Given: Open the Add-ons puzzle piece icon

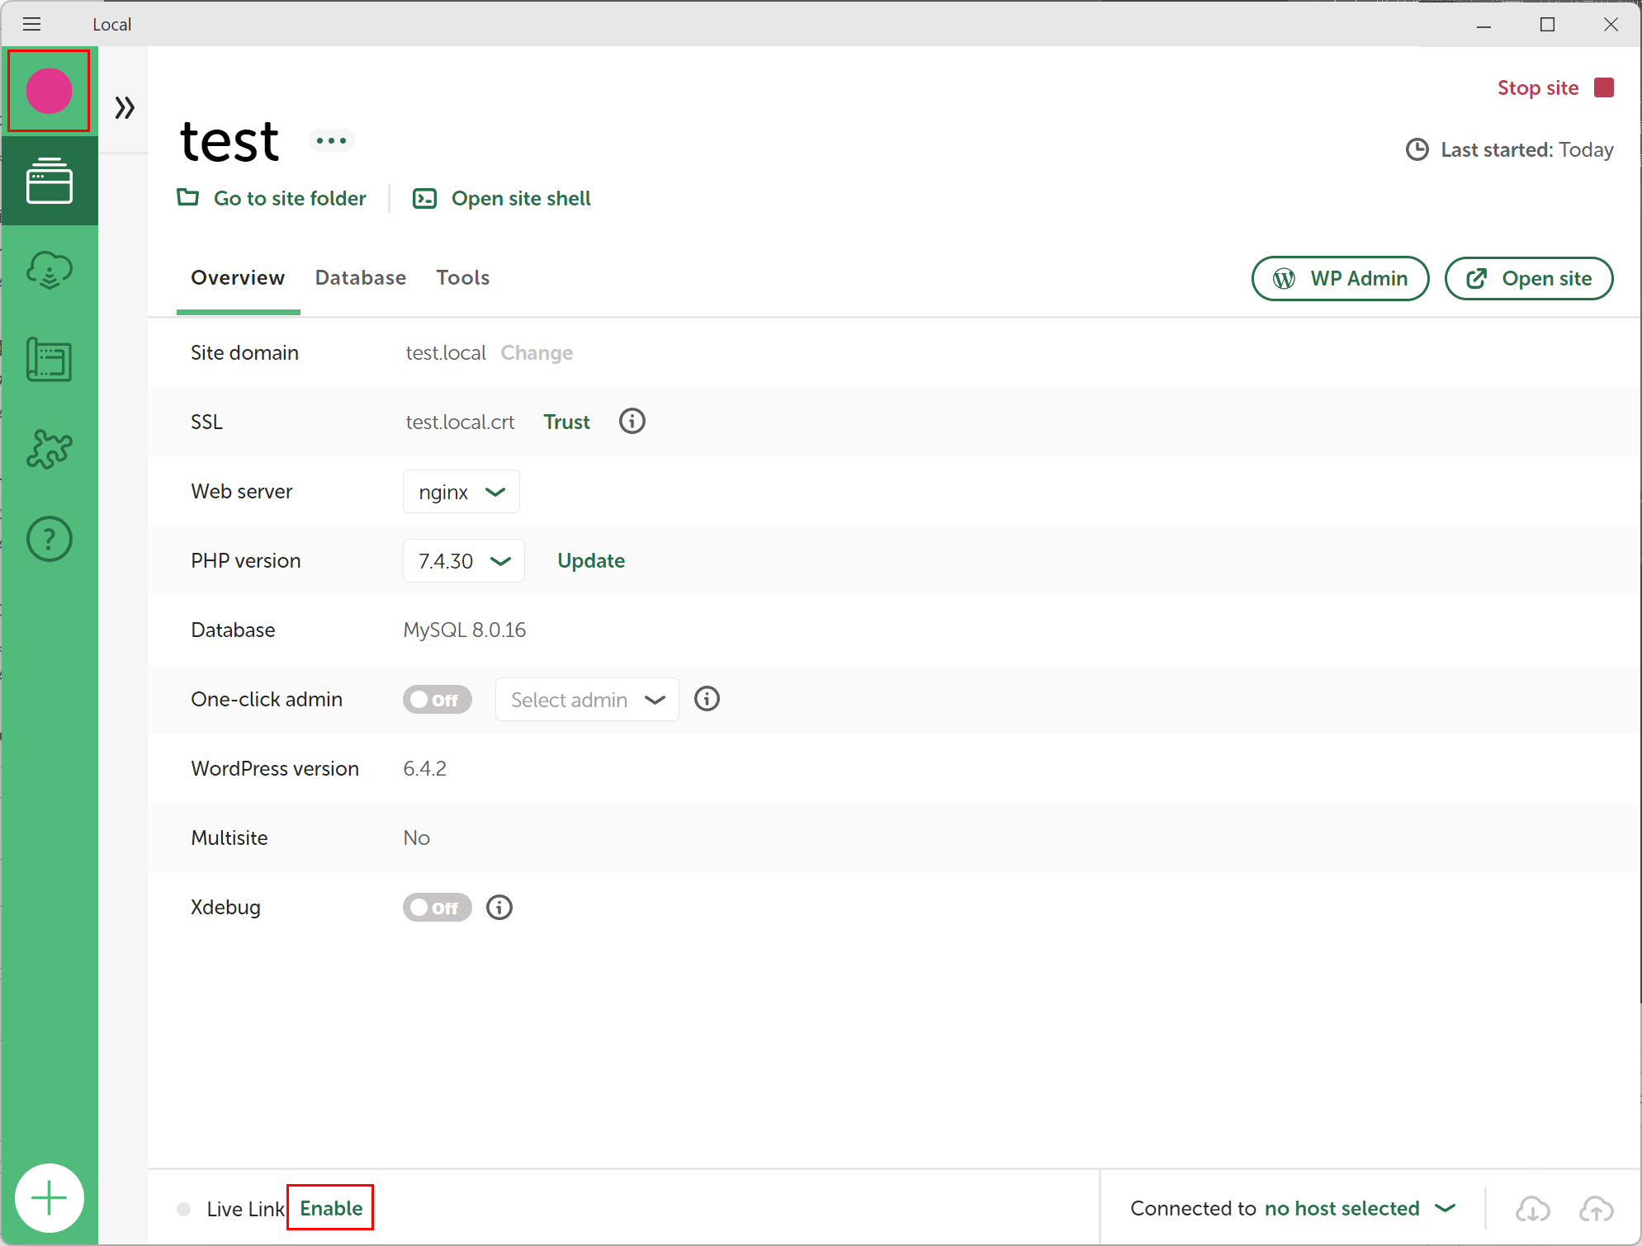Looking at the screenshot, I should [50, 450].
